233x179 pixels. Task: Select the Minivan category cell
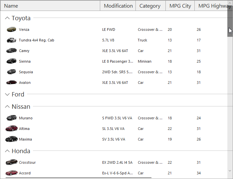(x=144, y=61)
